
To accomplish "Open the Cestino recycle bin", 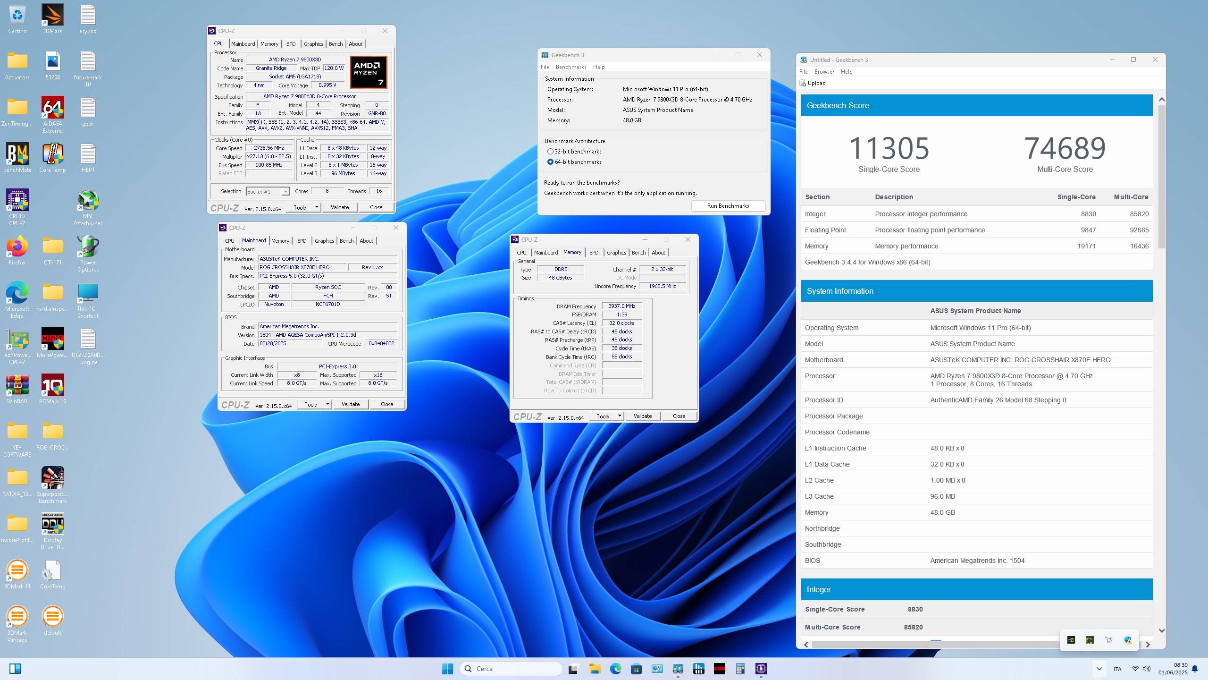I will point(17,19).
